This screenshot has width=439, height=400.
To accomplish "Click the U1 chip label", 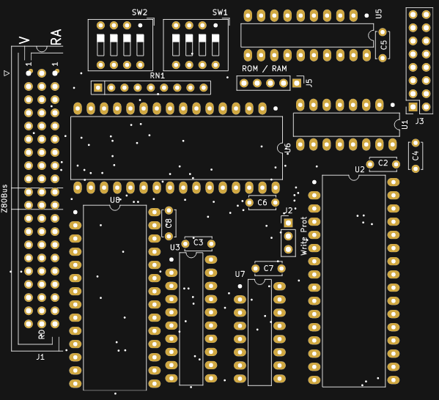I will (x=405, y=125).
